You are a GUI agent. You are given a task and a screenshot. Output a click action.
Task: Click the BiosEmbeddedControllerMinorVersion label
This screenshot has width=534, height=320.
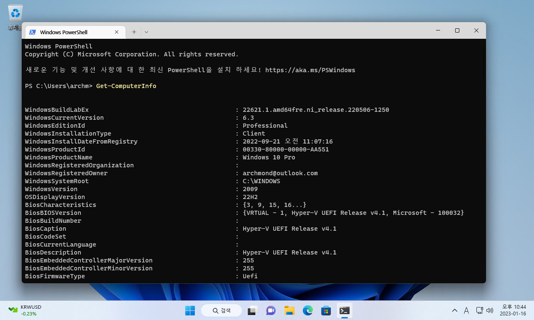[x=89, y=268]
